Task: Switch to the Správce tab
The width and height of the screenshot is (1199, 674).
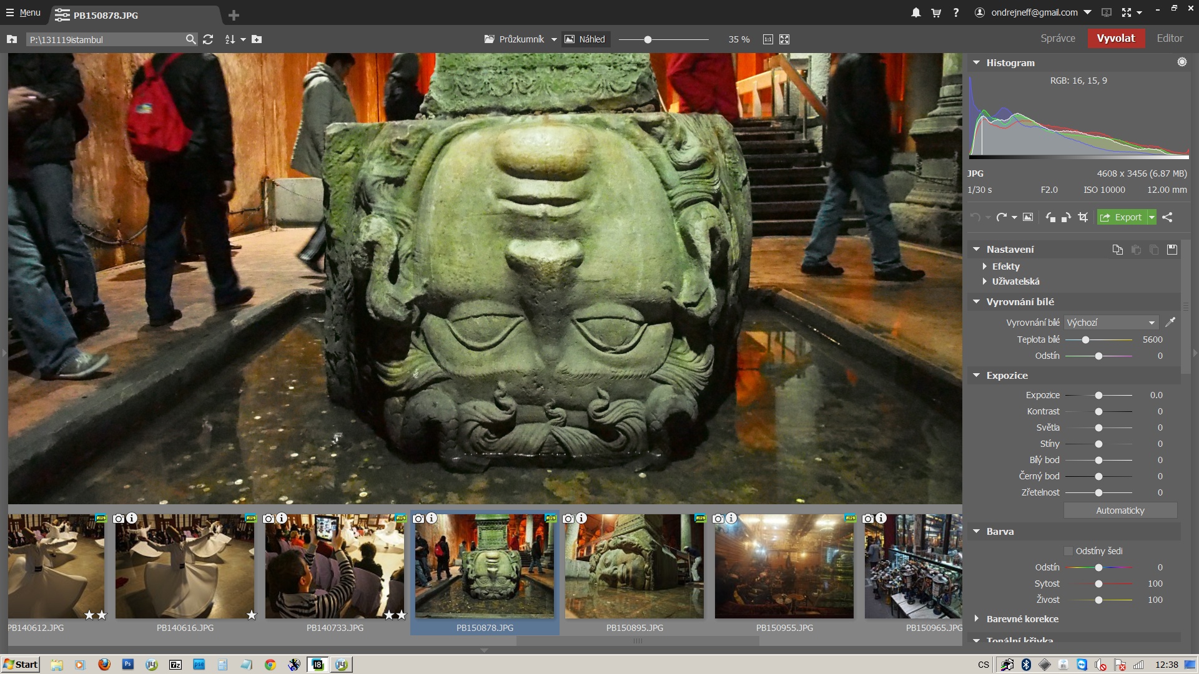Action: [1058, 38]
